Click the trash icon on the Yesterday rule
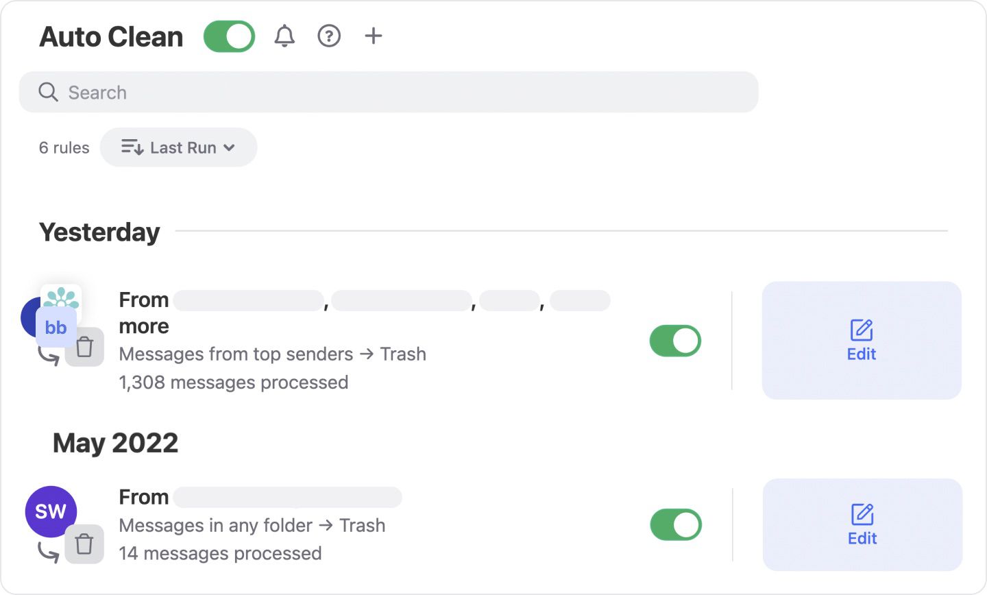This screenshot has width=987, height=595. click(x=84, y=347)
